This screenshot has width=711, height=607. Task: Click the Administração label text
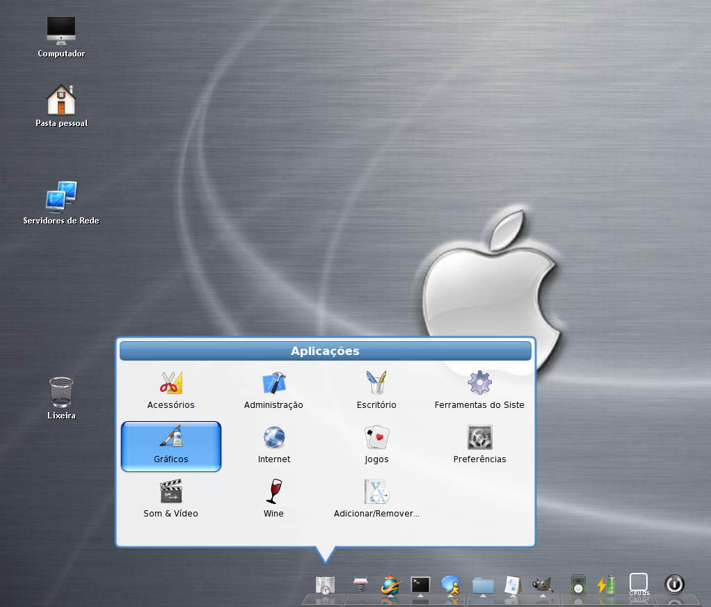click(x=273, y=404)
